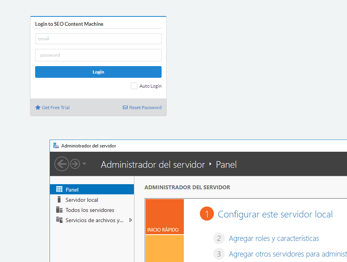This screenshot has width=347, height=262.
Task: Open the Reset Password link
Action: point(145,108)
